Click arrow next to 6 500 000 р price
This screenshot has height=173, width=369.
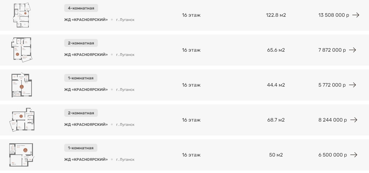pos(354,155)
